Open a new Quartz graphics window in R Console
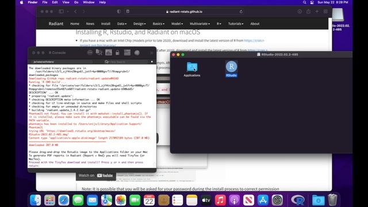Screen dimensions: 368x207 pos(109,52)
